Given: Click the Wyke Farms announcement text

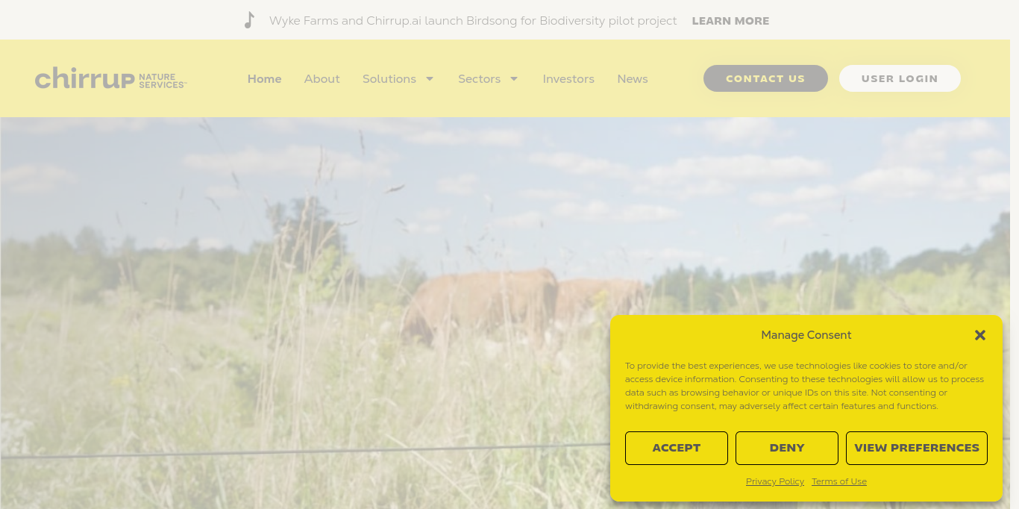Looking at the screenshot, I should click(x=473, y=21).
